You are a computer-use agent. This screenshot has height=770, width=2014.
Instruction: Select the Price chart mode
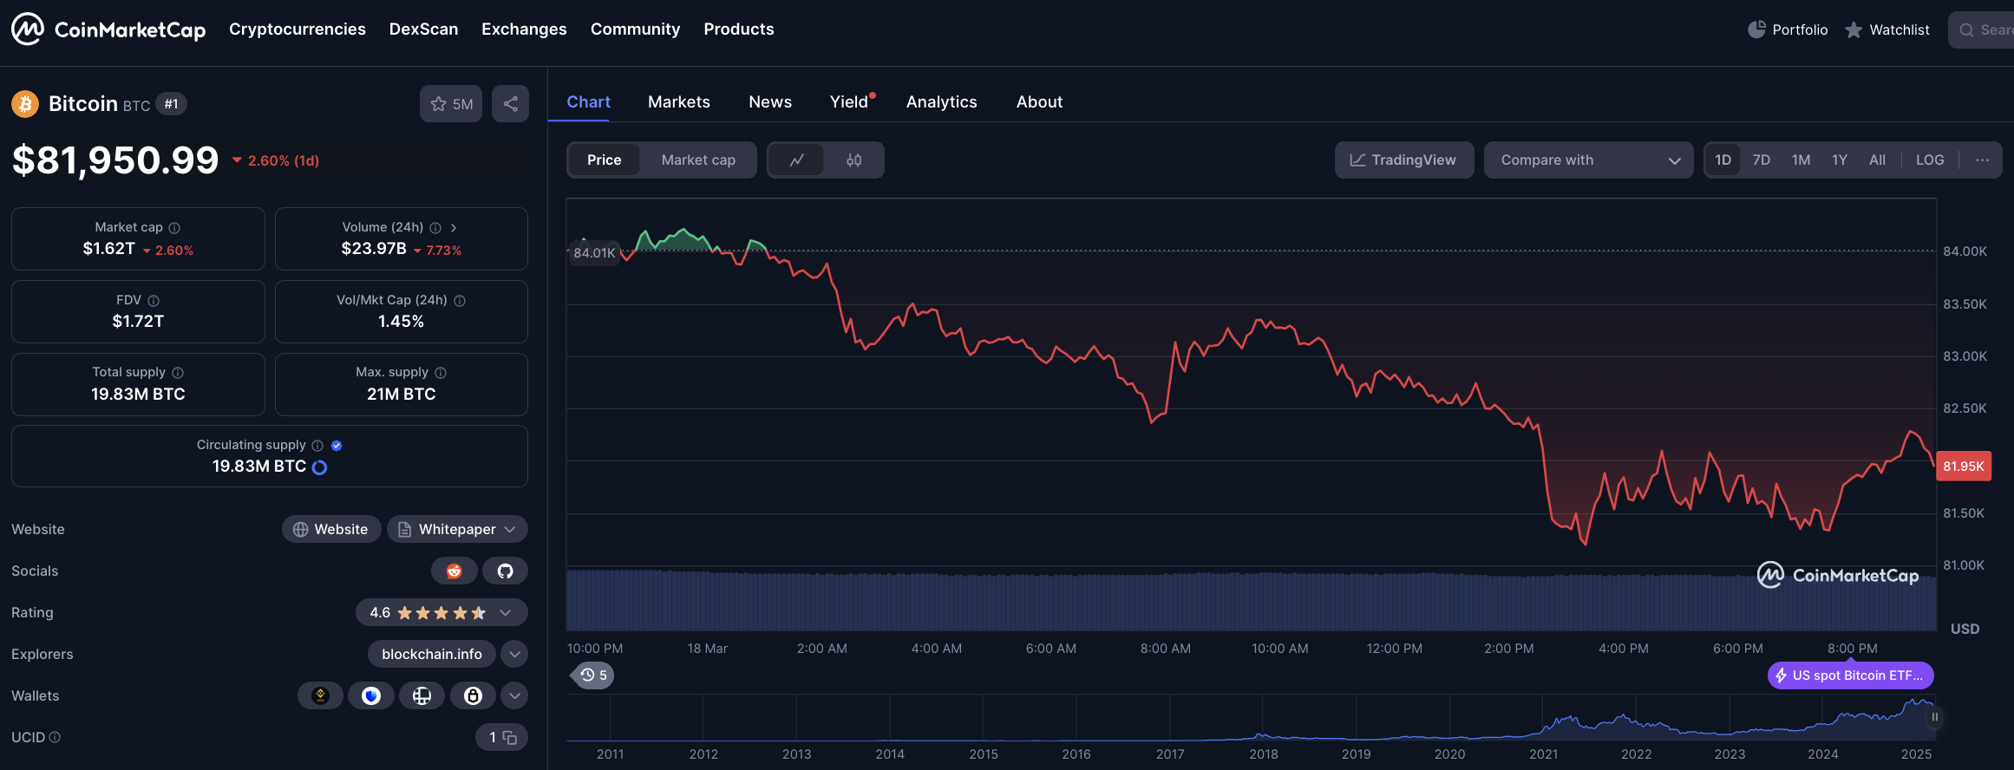604,160
